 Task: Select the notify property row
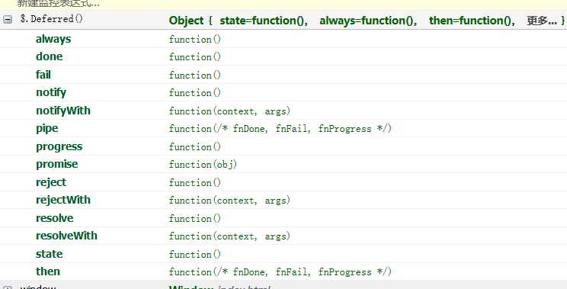click(x=283, y=92)
